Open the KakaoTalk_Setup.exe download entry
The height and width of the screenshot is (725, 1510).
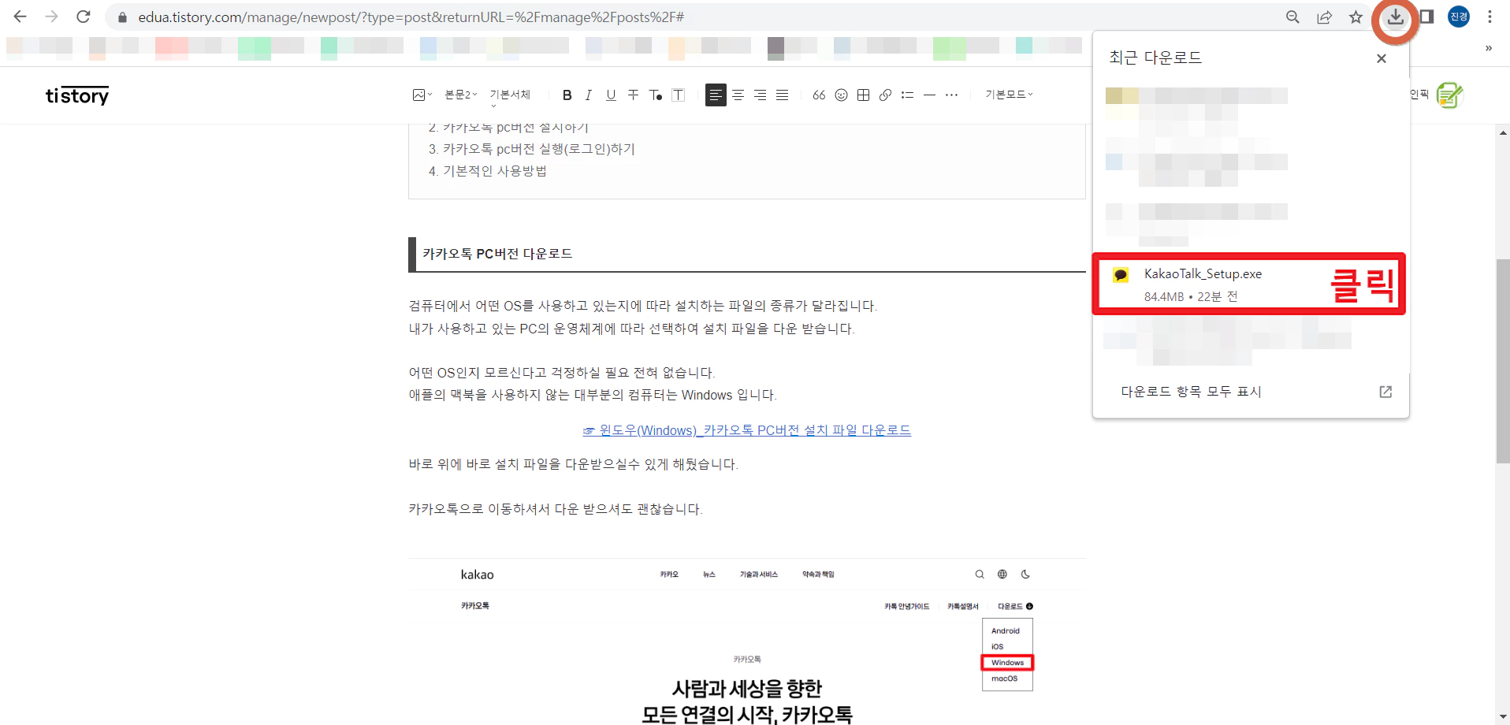point(1248,284)
